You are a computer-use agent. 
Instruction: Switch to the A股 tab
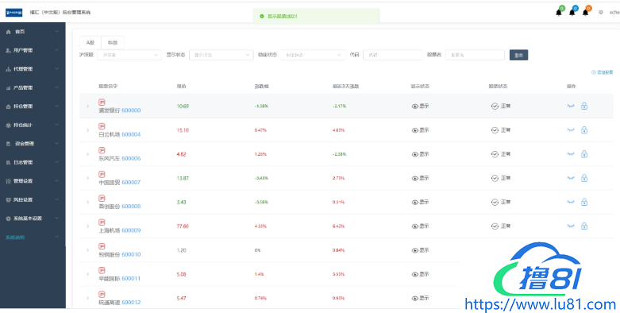pos(90,43)
